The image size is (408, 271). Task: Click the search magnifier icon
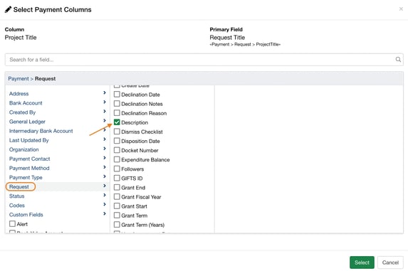pyautogui.click(x=398, y=60)
